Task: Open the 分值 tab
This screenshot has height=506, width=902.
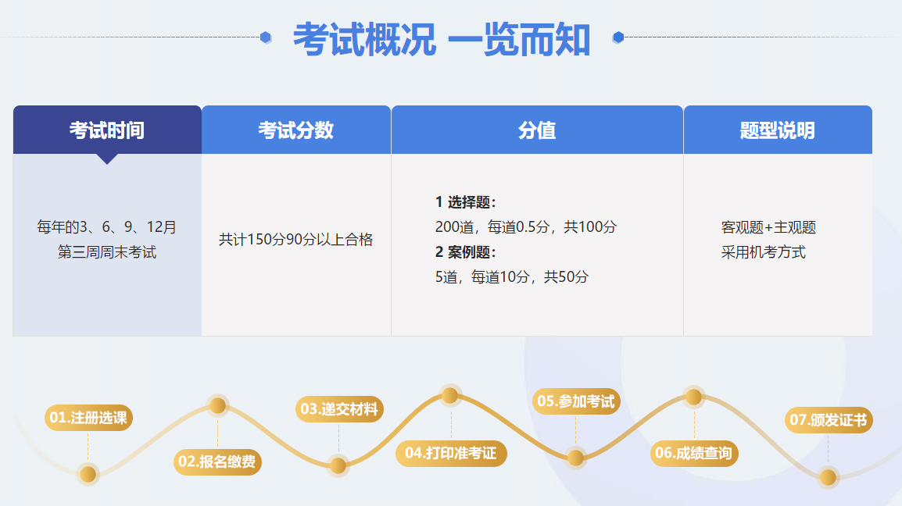Action: tap(537, 130)
